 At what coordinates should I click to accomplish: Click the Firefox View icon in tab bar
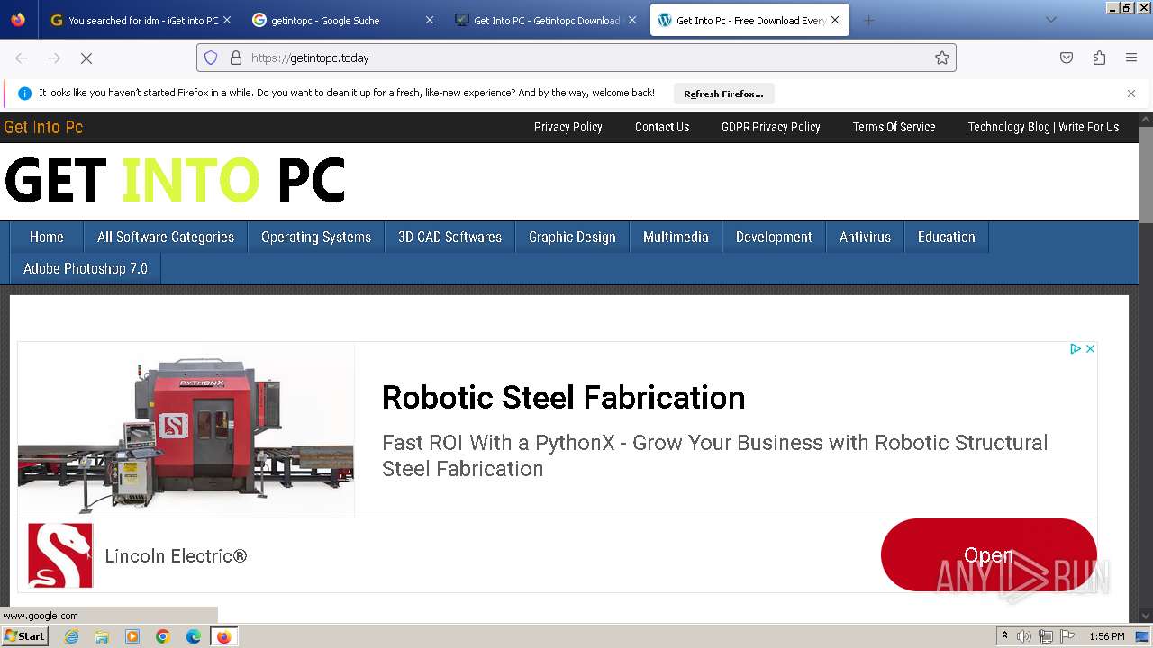(18, 20)
